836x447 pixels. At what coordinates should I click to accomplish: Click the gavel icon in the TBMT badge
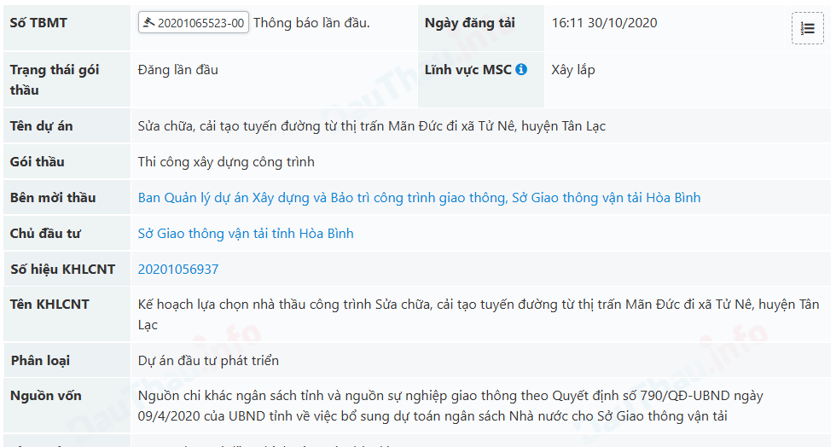point(150,23)
